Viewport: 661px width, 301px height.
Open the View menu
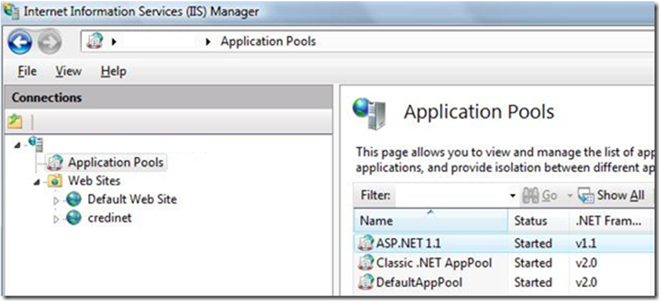68,71
